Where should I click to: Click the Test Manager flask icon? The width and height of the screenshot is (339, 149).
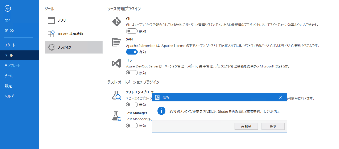pos(116,116)
